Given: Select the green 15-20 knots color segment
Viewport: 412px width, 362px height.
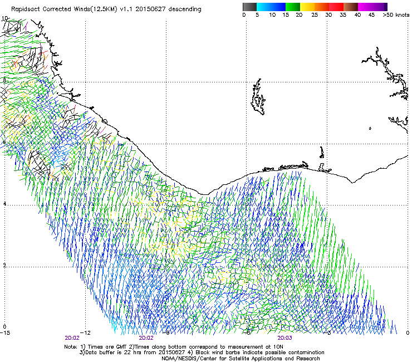Looking at the screenshot, I should (x=293, y=7).
